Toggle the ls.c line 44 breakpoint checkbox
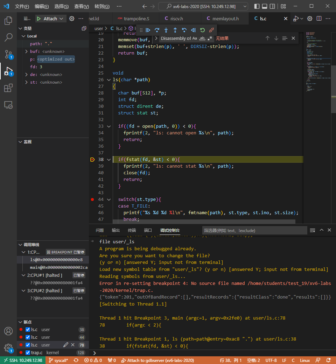 click(x=28, y=337)
